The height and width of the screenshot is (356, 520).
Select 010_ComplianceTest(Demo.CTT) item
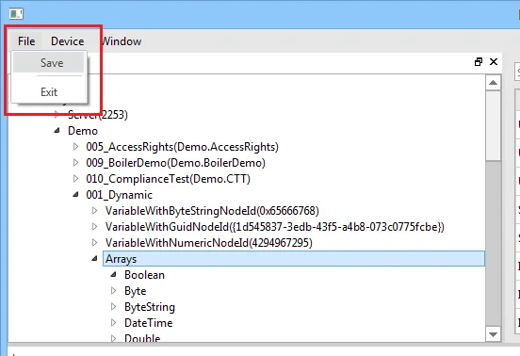pyautogui.click(x=168, y=179)
